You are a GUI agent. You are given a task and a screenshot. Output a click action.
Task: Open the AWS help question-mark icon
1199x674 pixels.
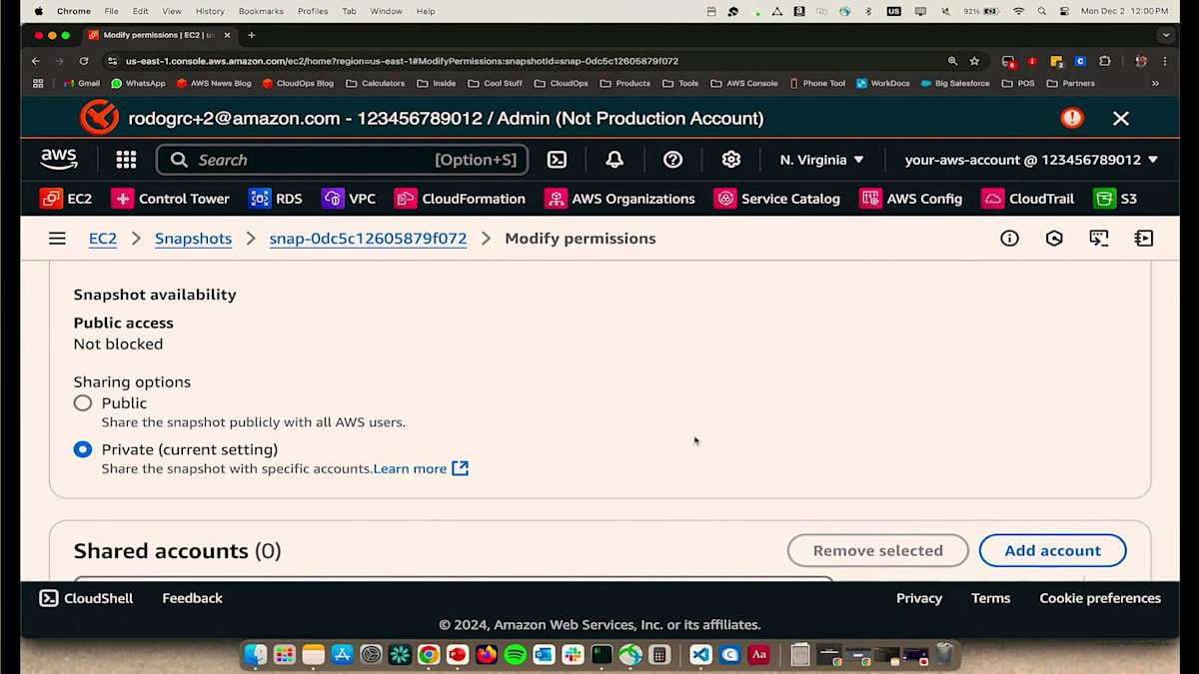673,160
